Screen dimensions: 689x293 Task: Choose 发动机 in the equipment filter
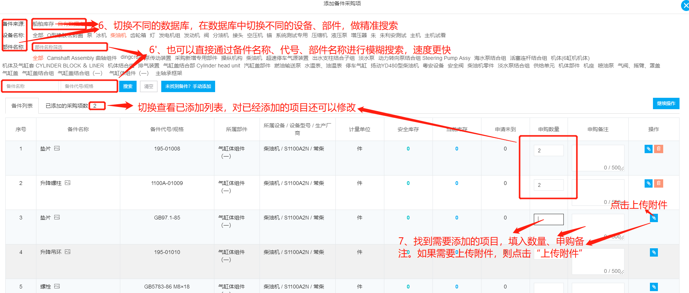coord(192,35)
